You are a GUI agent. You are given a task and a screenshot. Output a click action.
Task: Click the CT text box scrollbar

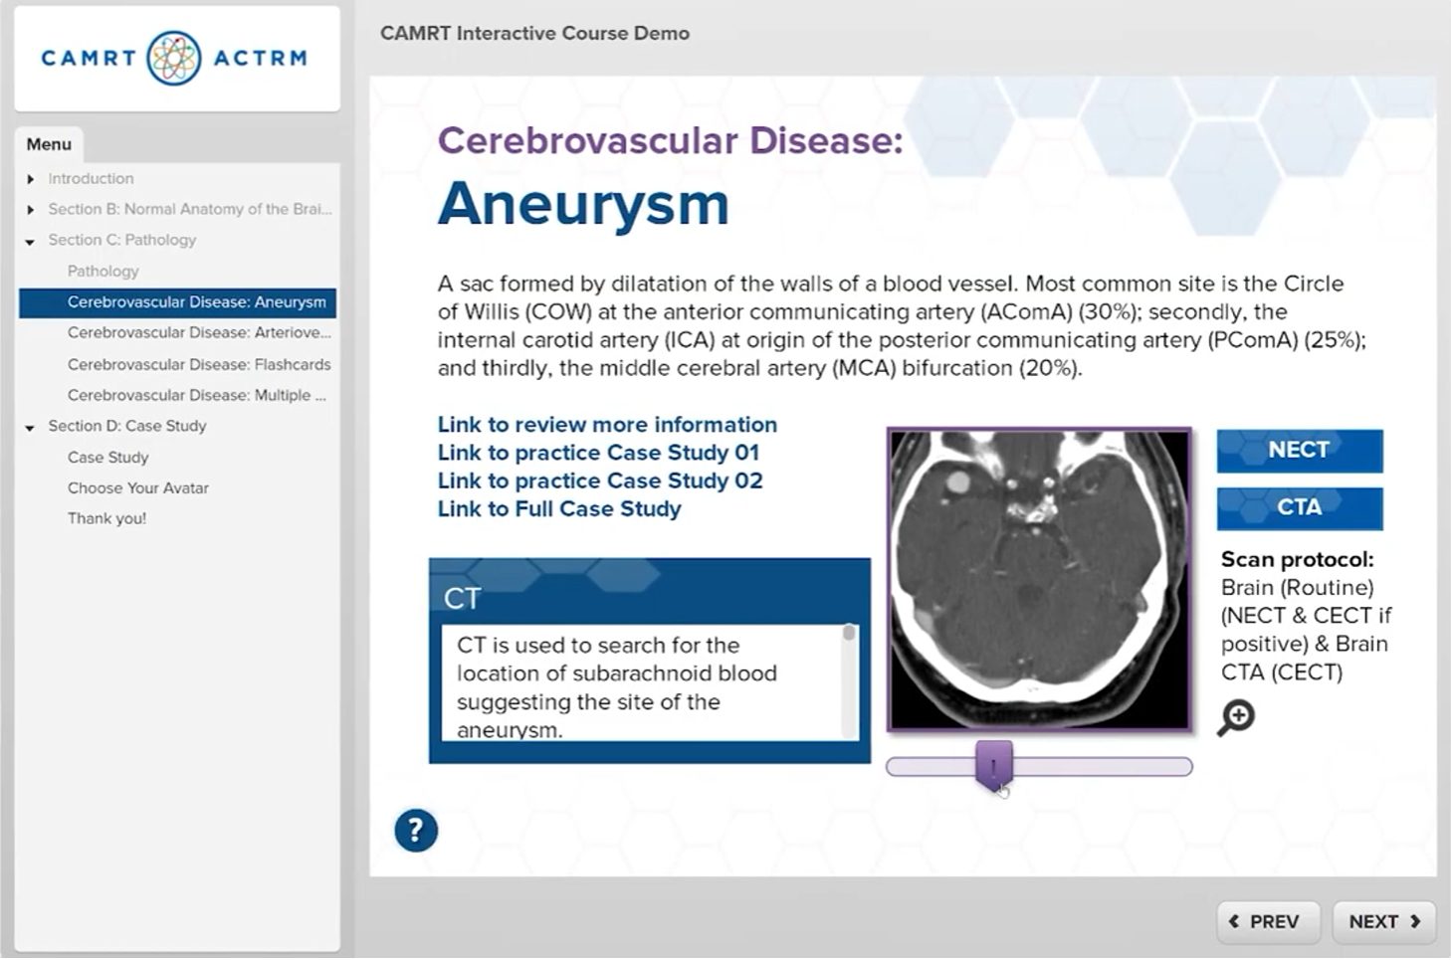[x=849, y=681]
